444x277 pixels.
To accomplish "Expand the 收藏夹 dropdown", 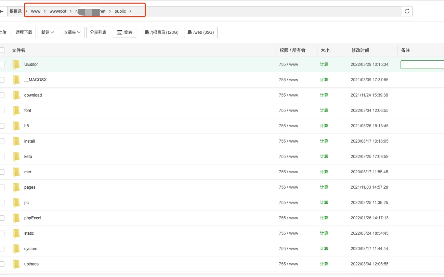I will (72, 32).
